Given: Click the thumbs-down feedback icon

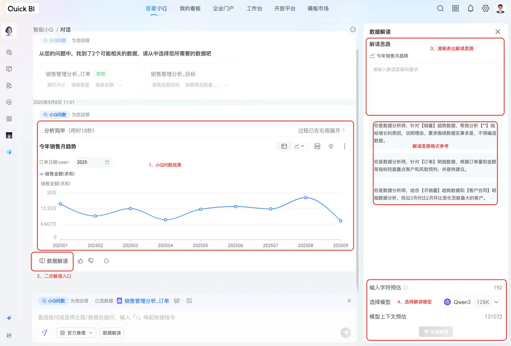Looking at the screenshot, I should click(91, 261).
